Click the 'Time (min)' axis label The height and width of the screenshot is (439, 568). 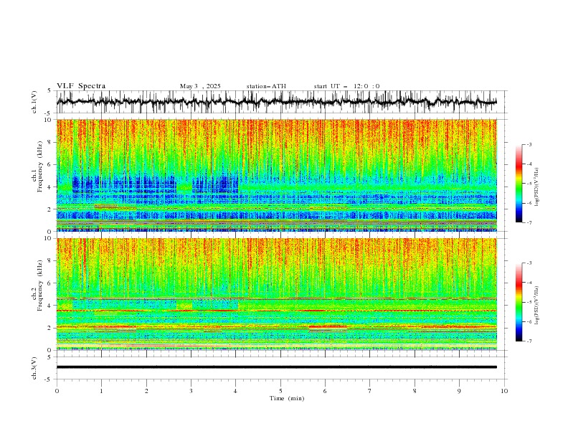point(287,398)
